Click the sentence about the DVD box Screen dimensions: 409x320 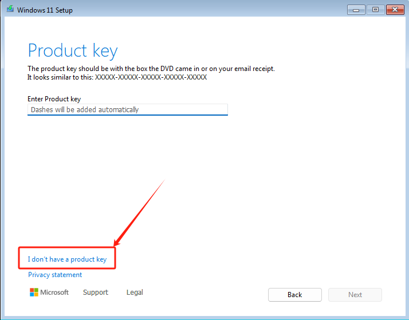151,69
